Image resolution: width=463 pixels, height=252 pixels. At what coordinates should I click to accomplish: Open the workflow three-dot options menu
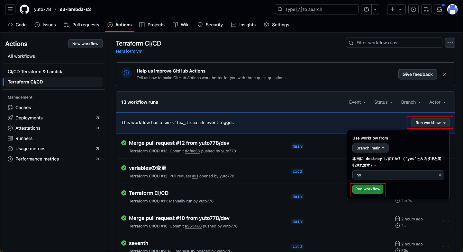pos(450,43)
